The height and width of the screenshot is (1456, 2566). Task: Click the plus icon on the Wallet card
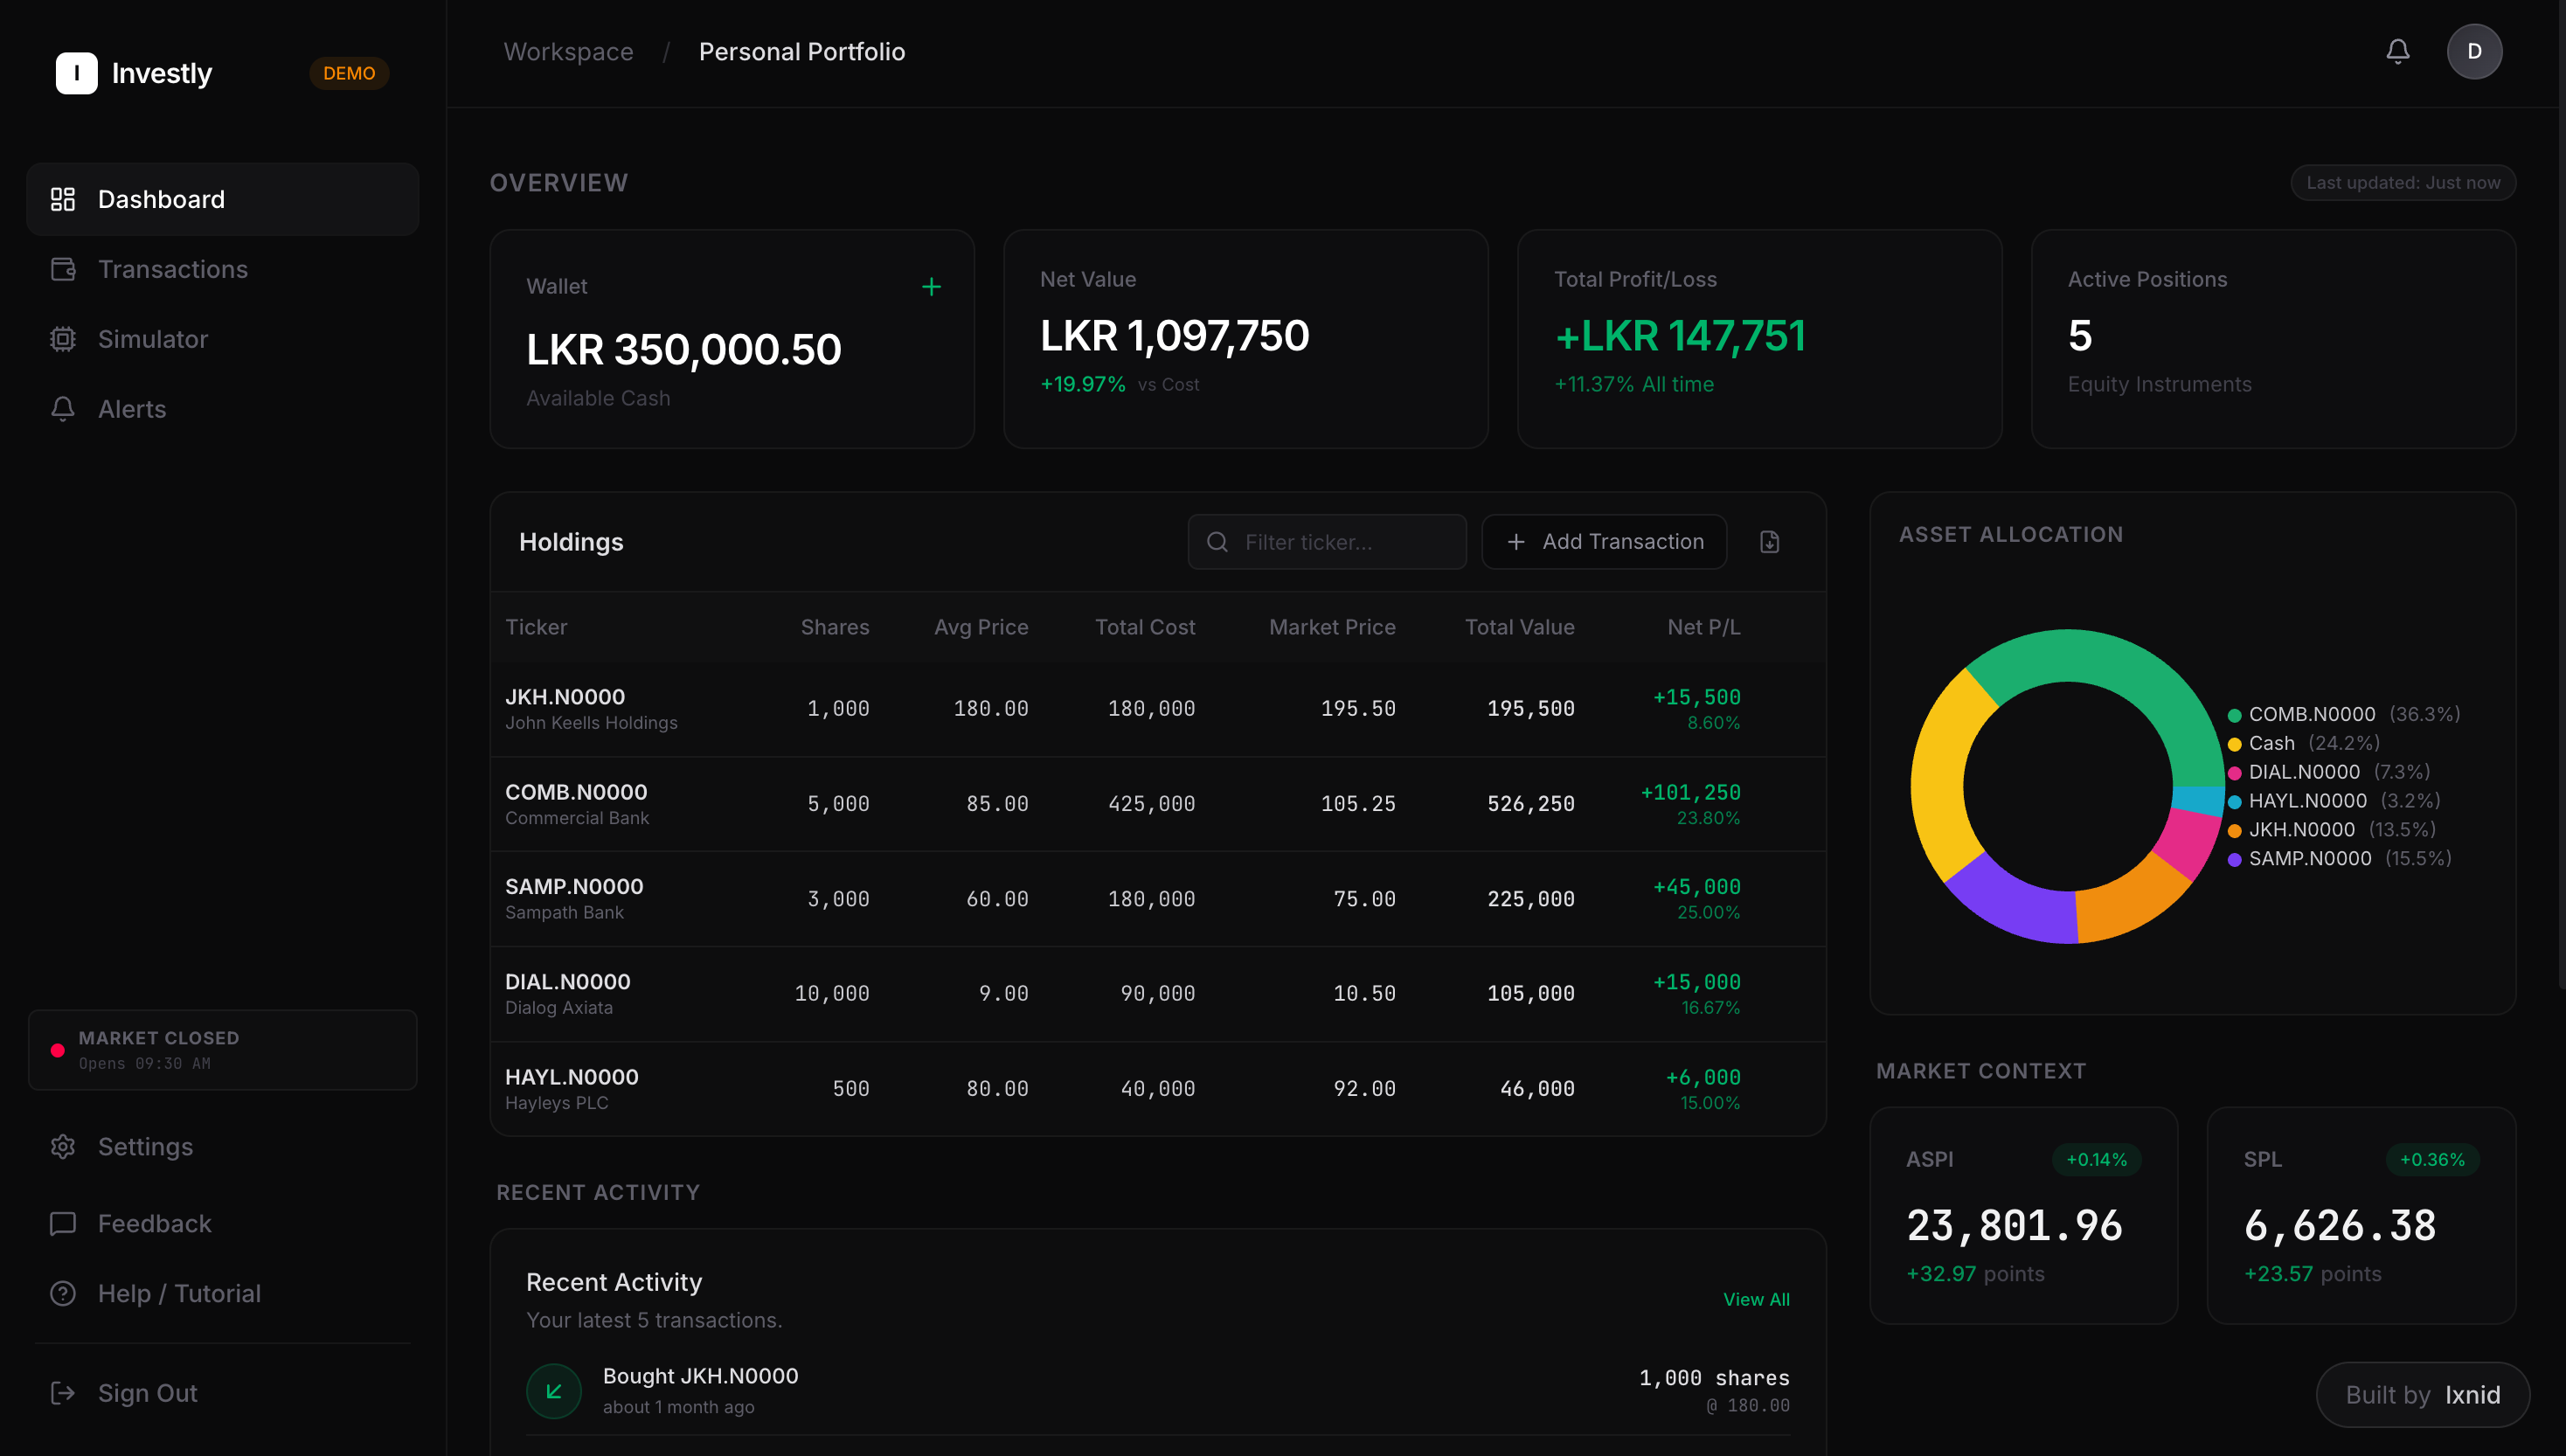point(931,286)
